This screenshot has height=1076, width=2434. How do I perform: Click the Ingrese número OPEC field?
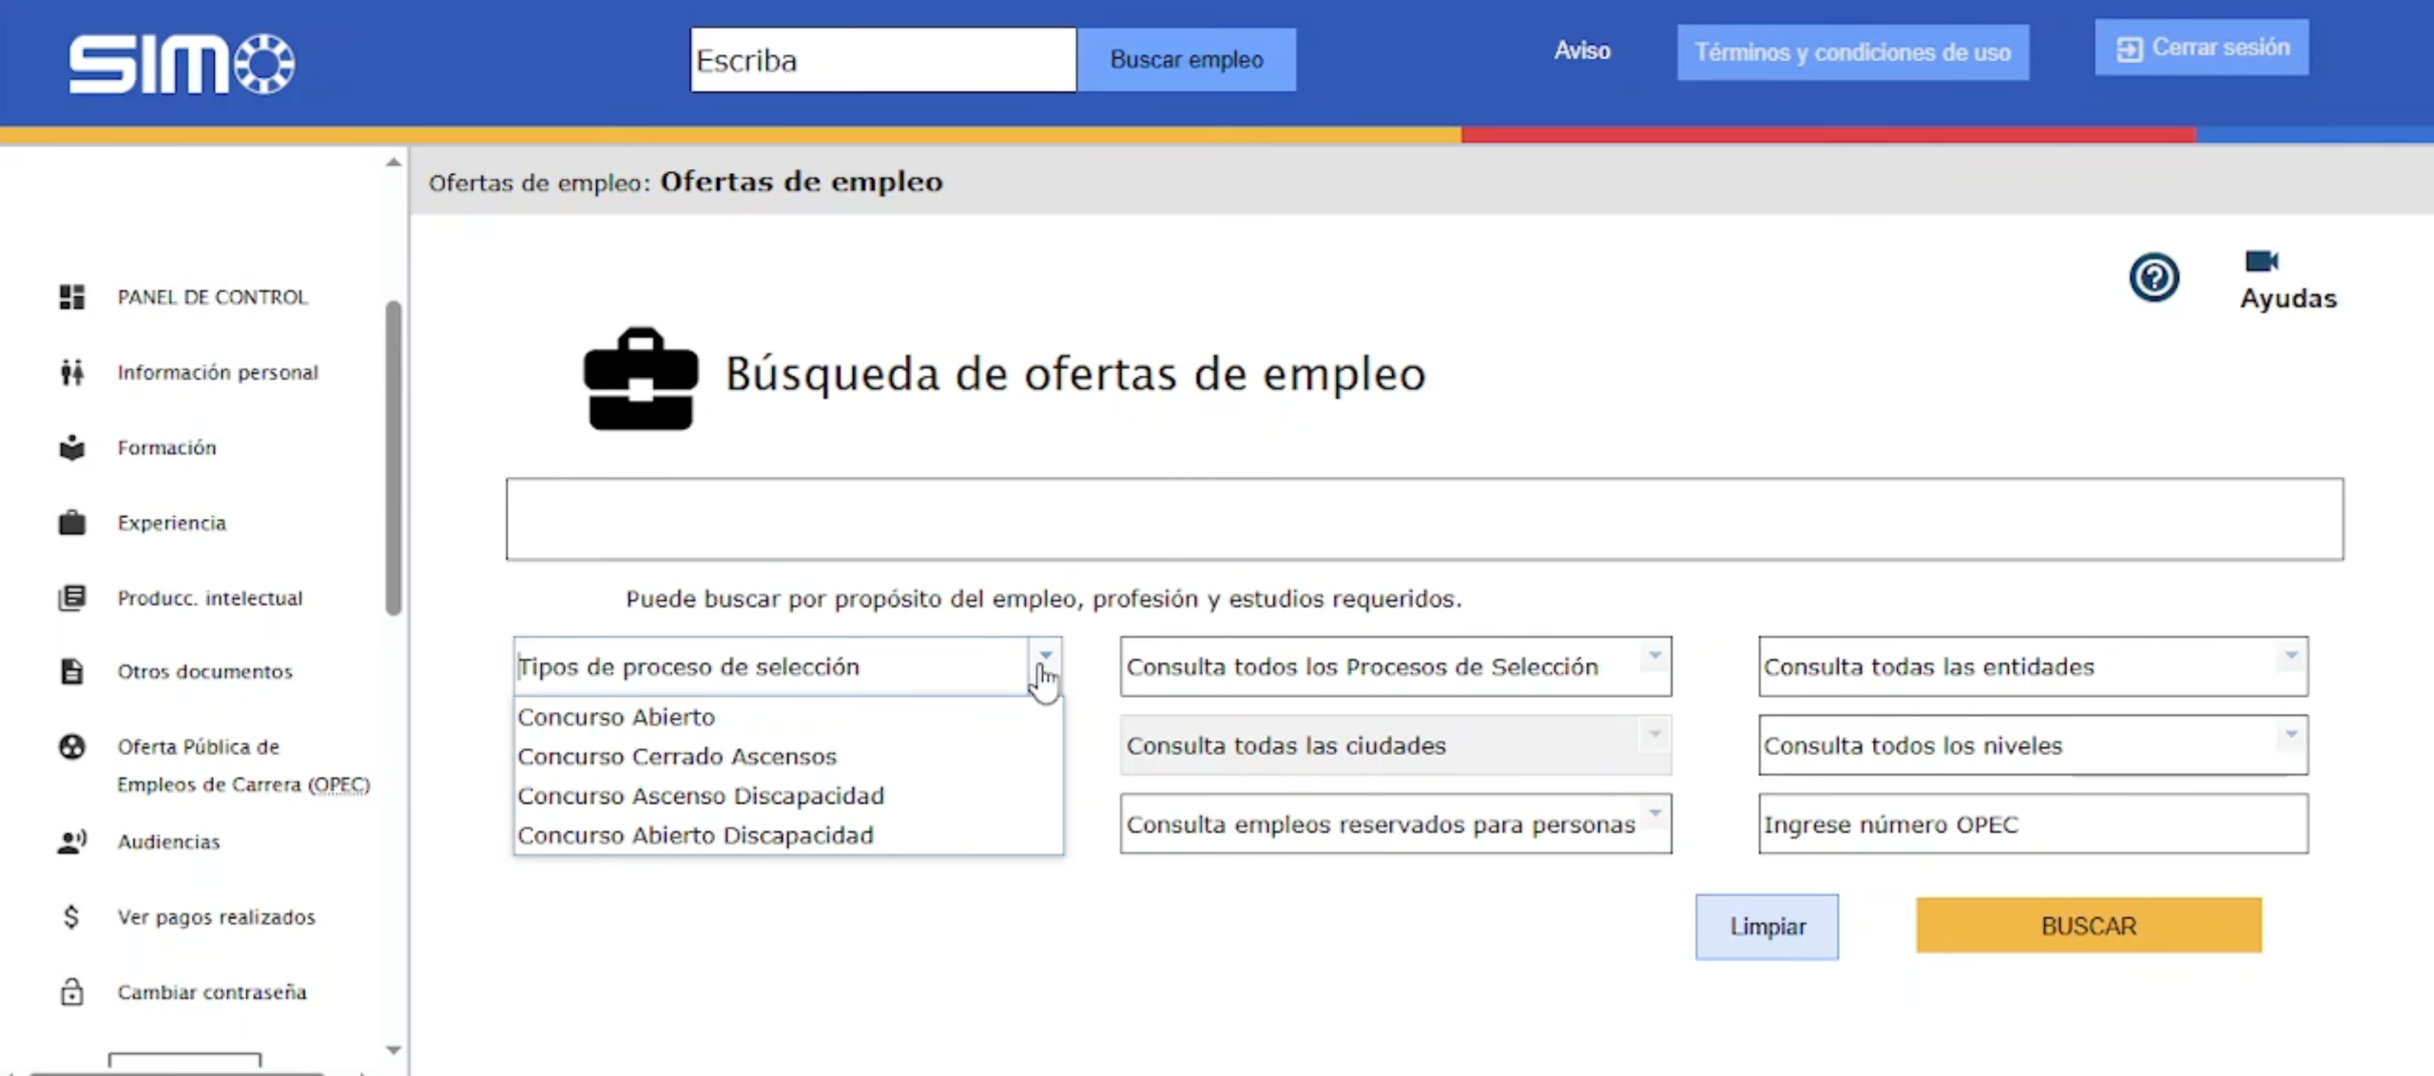(2032, 824)
